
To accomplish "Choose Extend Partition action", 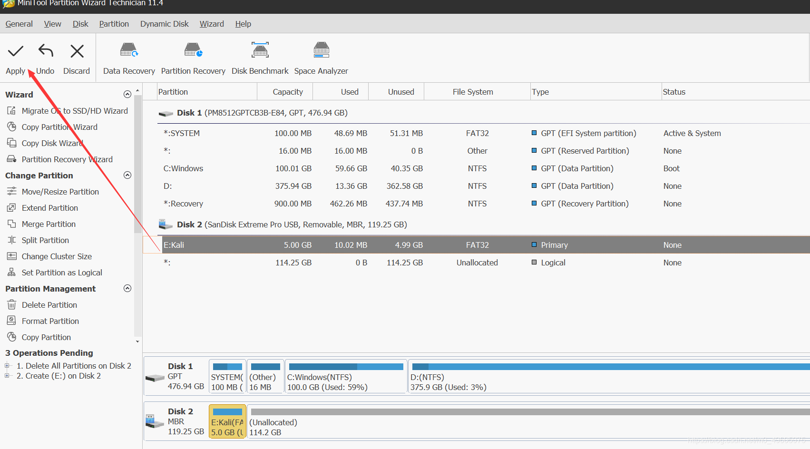I will click(50, 208).
